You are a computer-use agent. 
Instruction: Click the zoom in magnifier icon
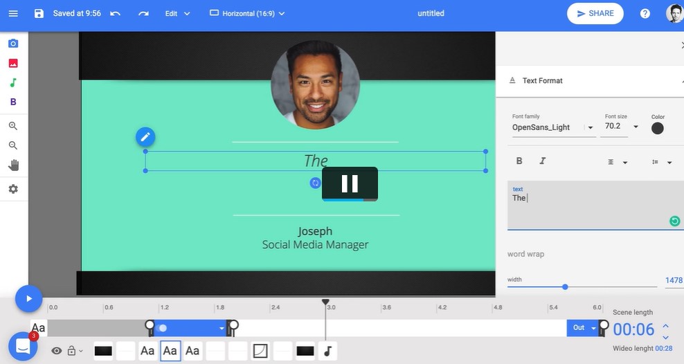point(13,126)
